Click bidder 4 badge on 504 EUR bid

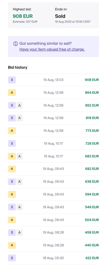coord(12,220)
